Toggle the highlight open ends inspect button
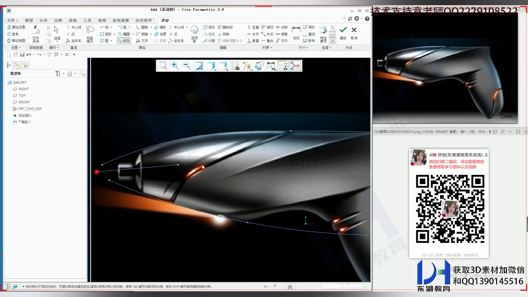This screenshot has width=528, height=297. click(332, 34)
